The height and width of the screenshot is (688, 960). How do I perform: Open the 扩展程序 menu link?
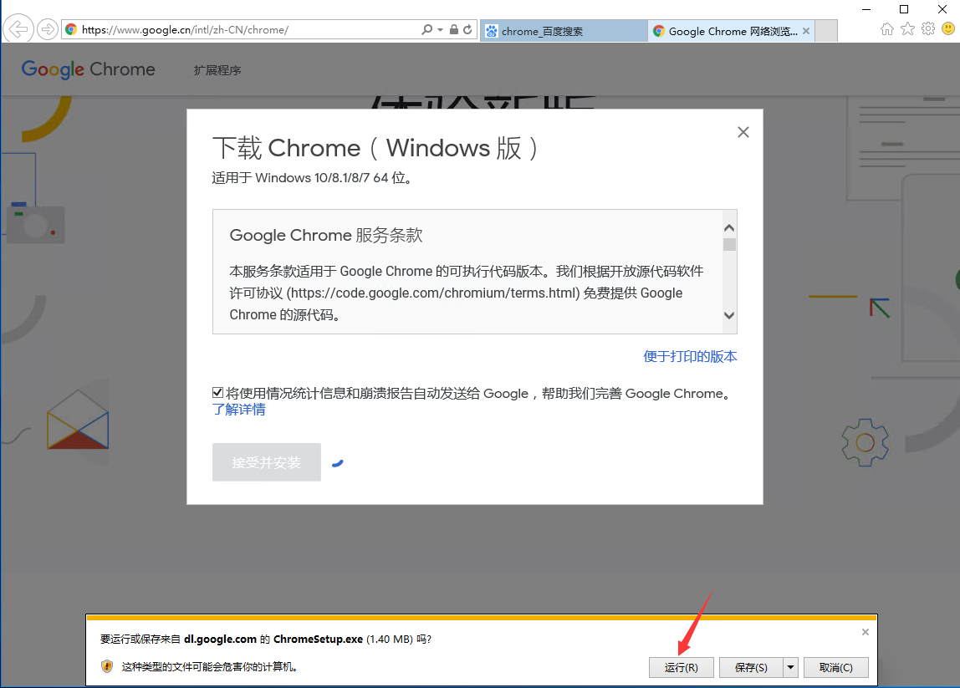pos(217,70)
